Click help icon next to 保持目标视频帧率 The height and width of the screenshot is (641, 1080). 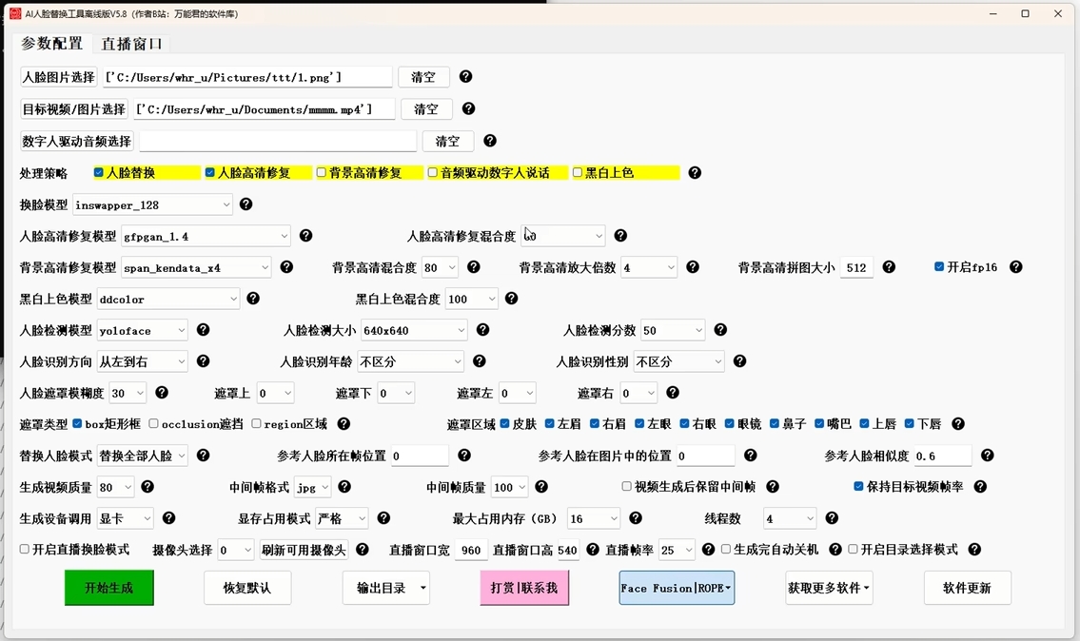980,487
